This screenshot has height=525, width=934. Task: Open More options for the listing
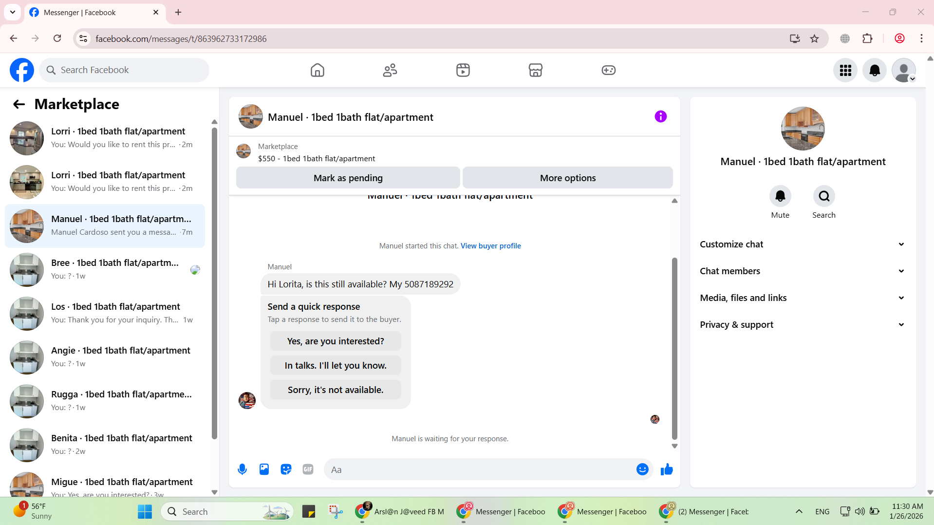point(568,178)
